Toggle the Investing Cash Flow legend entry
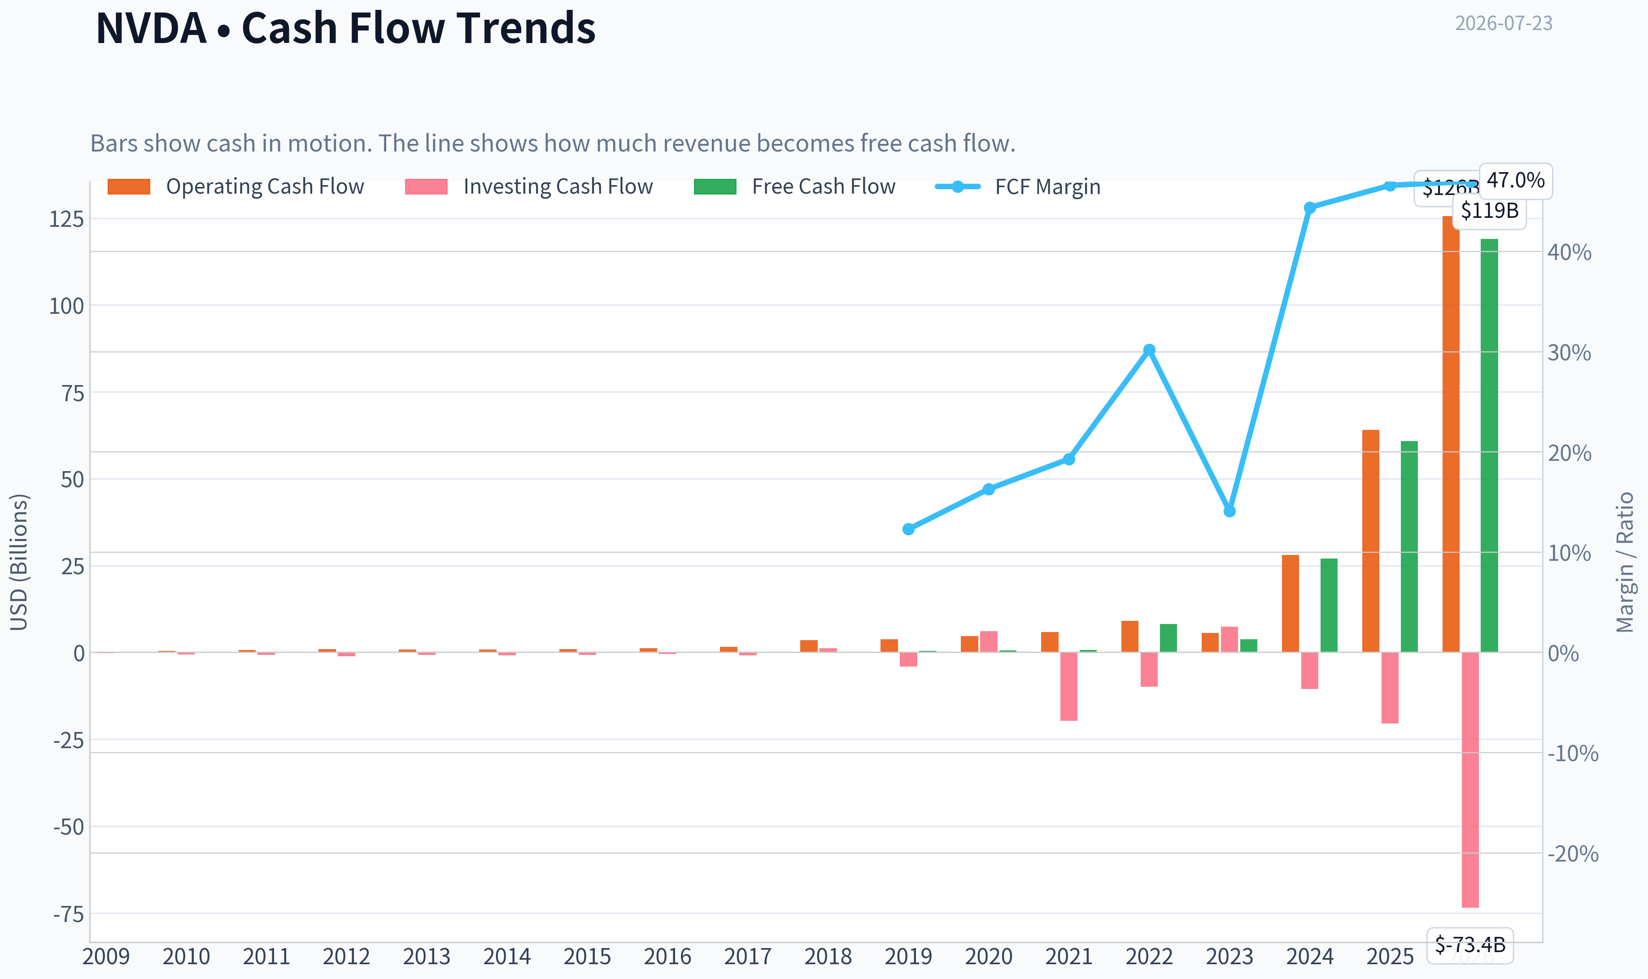1648x979 pixels. click(x=529, y=186)
